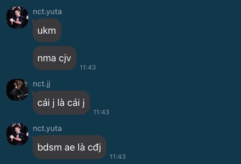Click the word "là" in nct.jj's message
The image size is (241, 164).
coord(61,102)
